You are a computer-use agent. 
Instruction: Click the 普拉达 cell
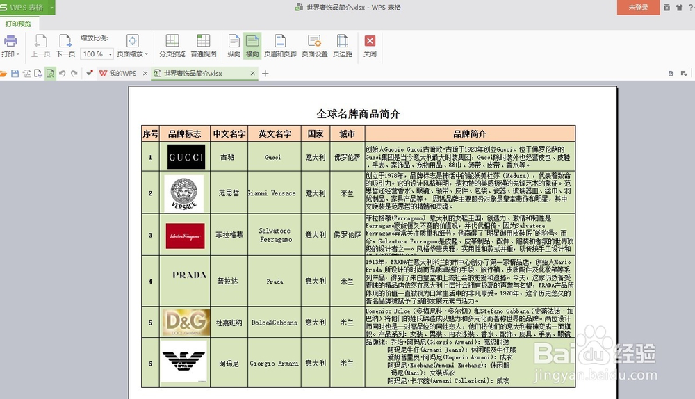[228, 281]
